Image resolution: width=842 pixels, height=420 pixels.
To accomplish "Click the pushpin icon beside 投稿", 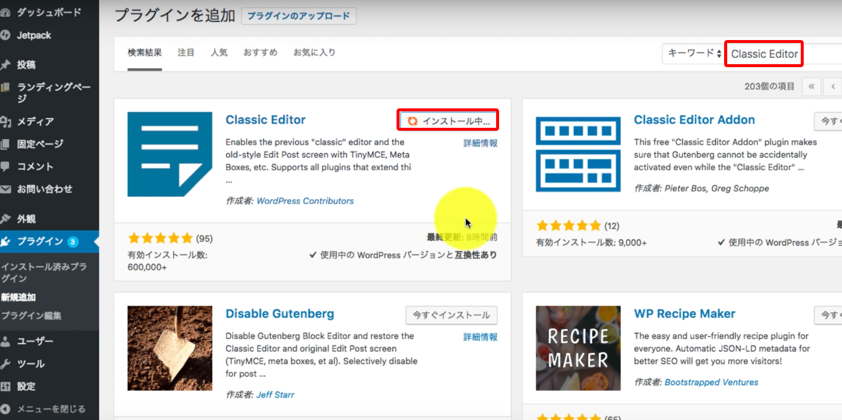I will (5, 65).
